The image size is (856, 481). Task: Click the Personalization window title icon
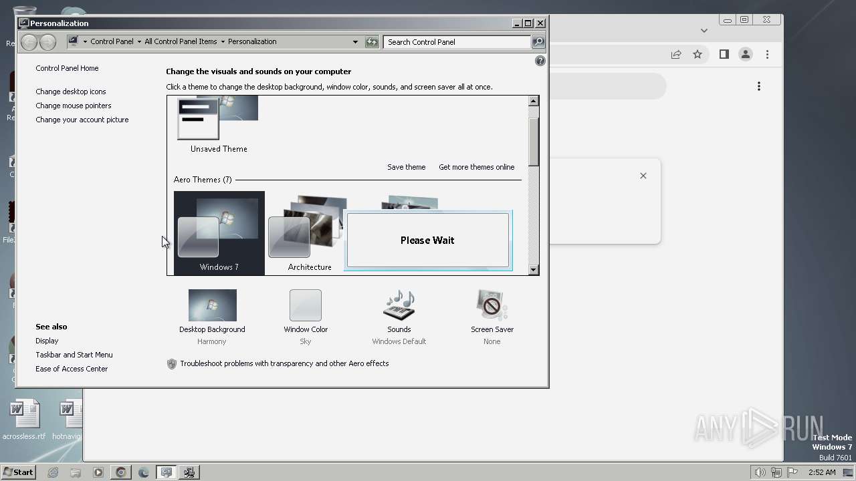point(24,23)
